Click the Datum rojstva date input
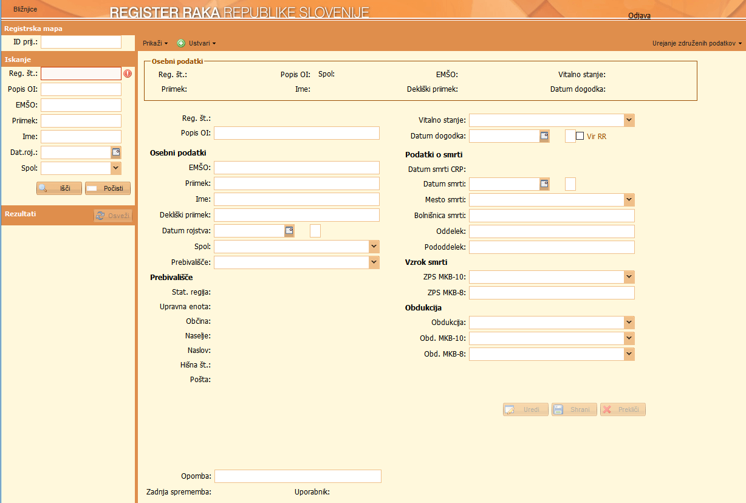This screenshot has height=503, width=746. tap(249, 231)
